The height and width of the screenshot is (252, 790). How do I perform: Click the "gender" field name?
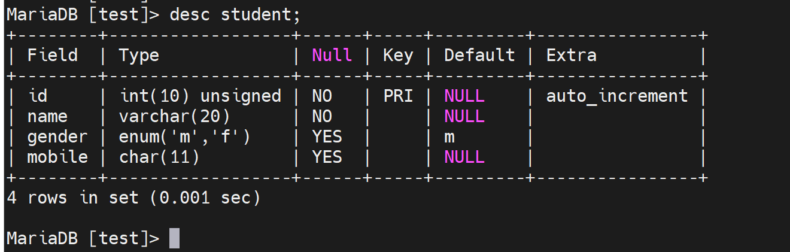click(57, 136)
